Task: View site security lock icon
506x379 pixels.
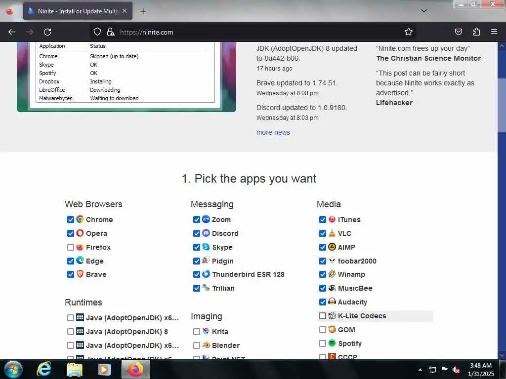Action: [111, 32]
